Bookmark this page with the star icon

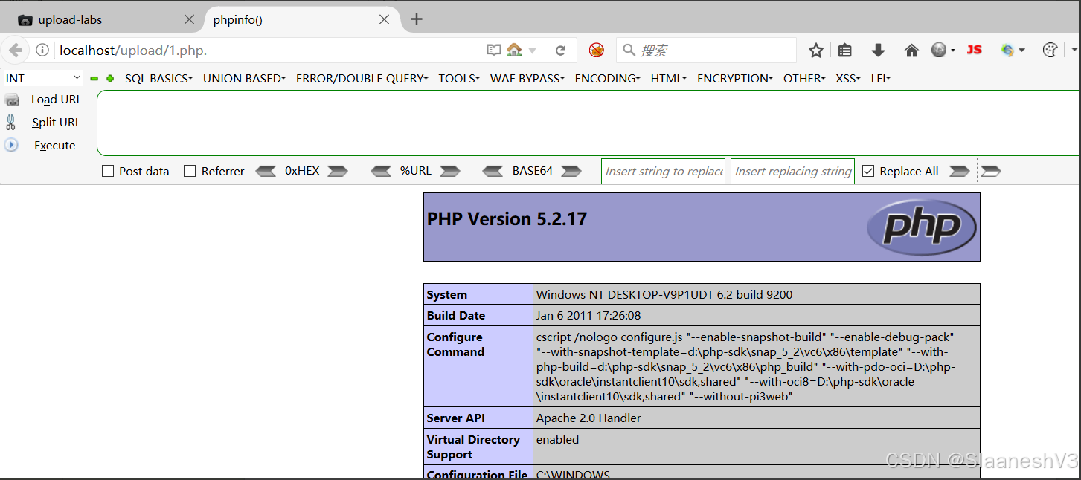point(816,50)
